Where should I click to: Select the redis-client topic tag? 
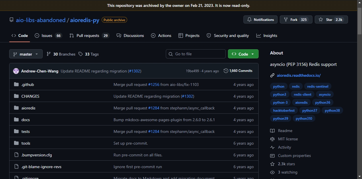pyautogui.click(x=303, y=94)
